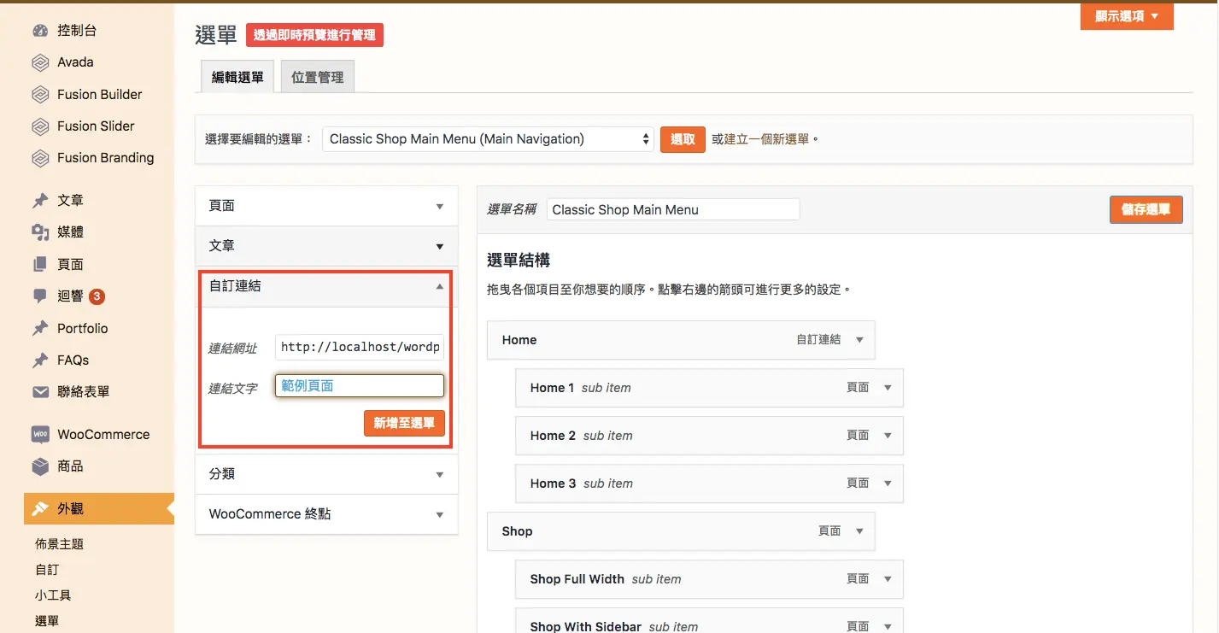This screenshot has height=633, width=1219.
Task: Click the Portfolio pin icon
Action: 40,329
